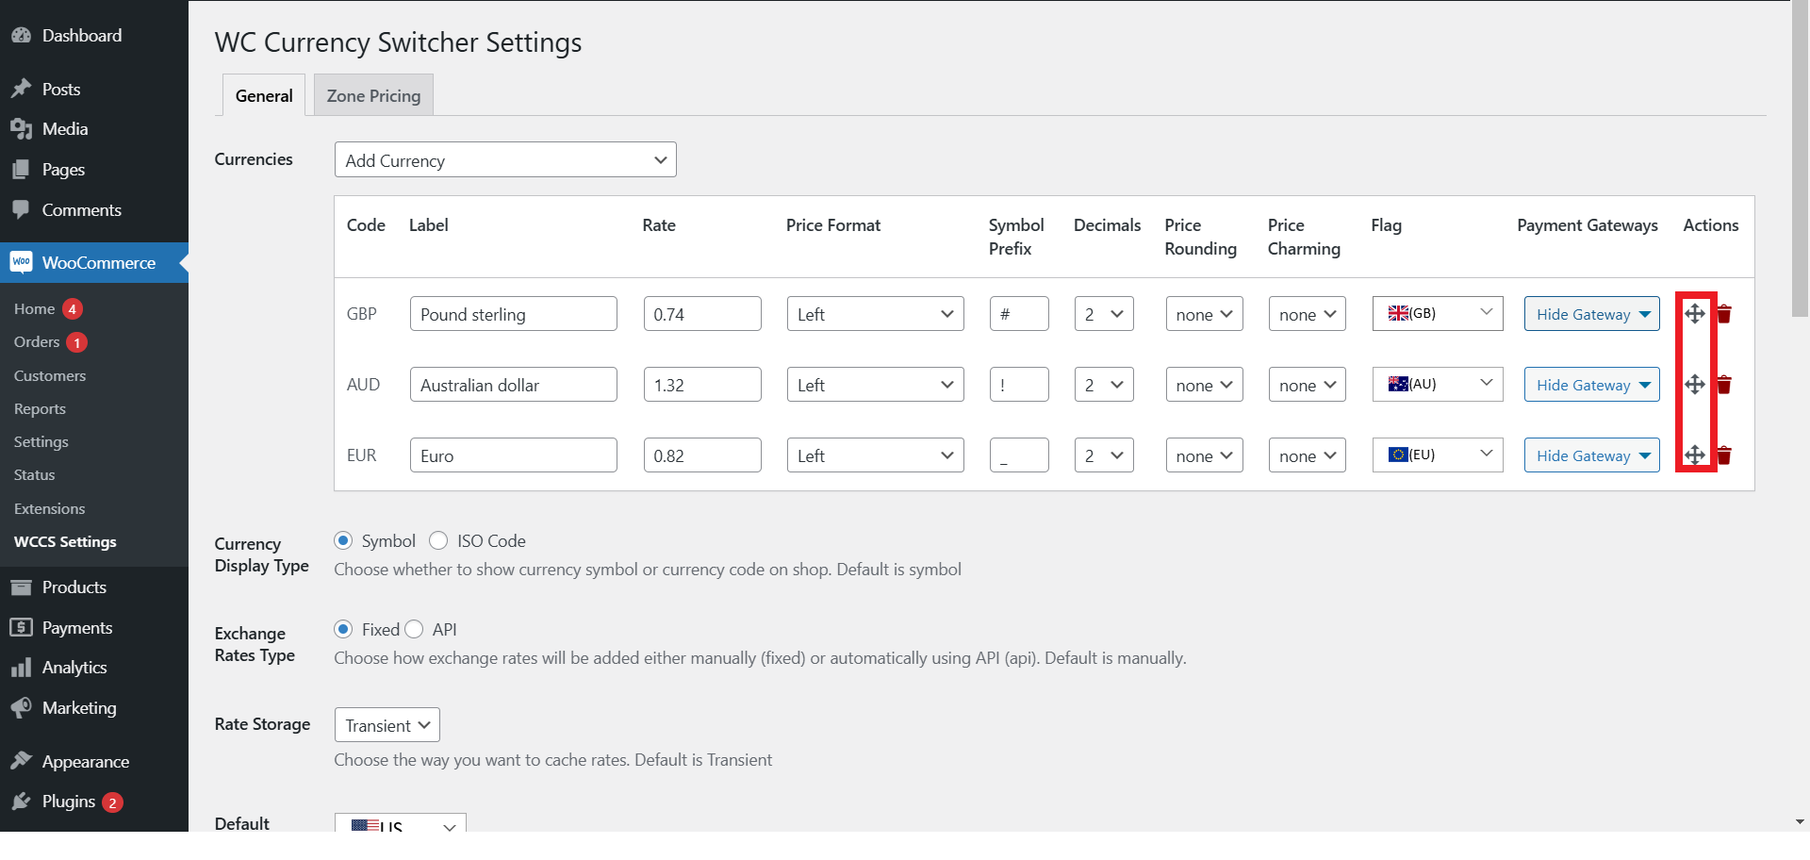1810x860 pixels.
Task: Click the Plugins plug icon
Action: point(21,802)
